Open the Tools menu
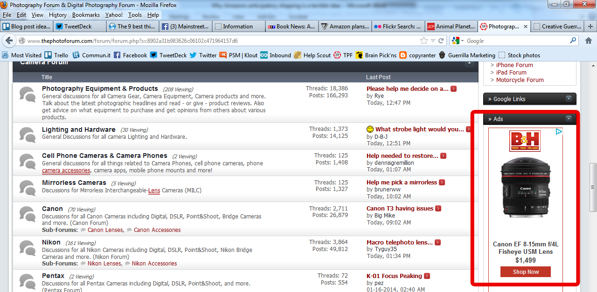The height and width of the screenshot is (292, 597). (x=135, y=15)
